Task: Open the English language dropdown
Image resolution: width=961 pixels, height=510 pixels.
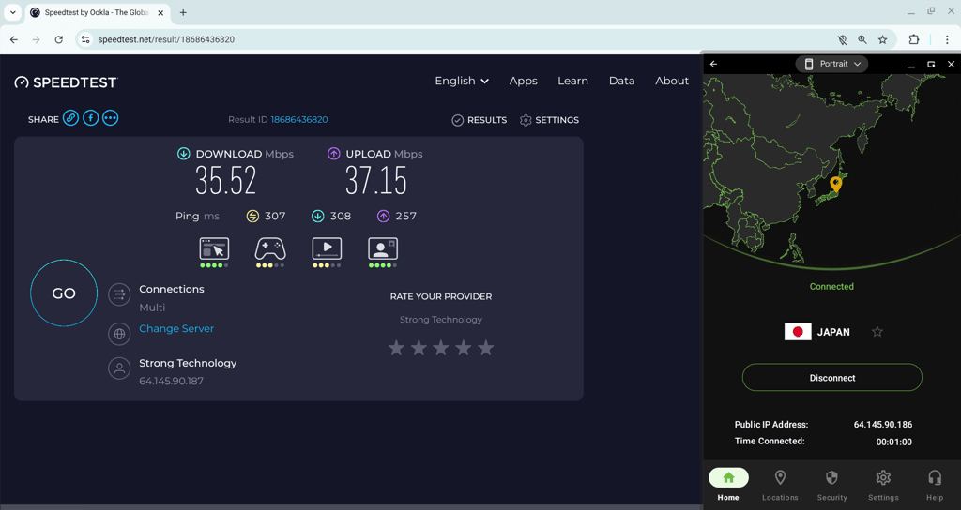Action: (x=462, y=81)
